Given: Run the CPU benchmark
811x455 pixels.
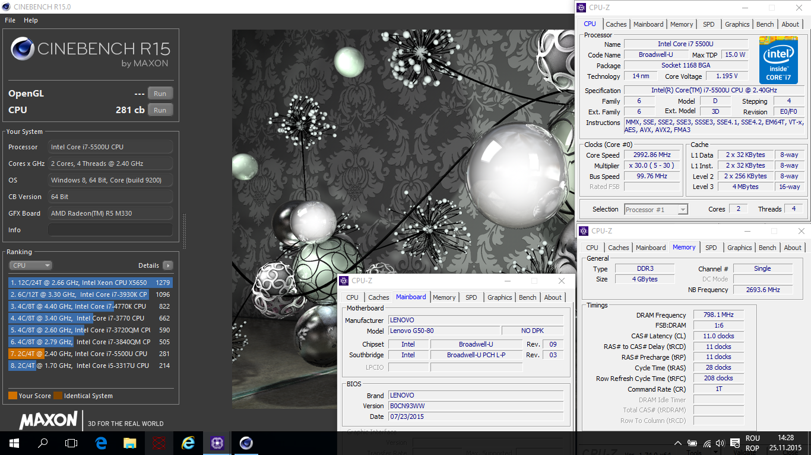Looking at the screenshot, I should point(160,110).
